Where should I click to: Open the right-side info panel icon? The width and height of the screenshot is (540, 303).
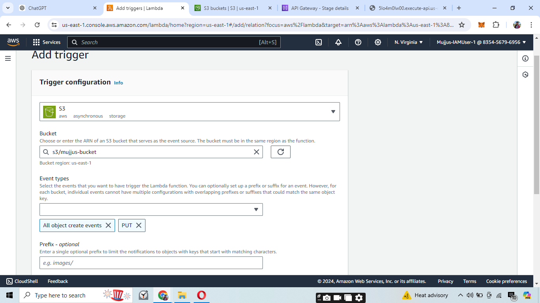pos(525,58)
